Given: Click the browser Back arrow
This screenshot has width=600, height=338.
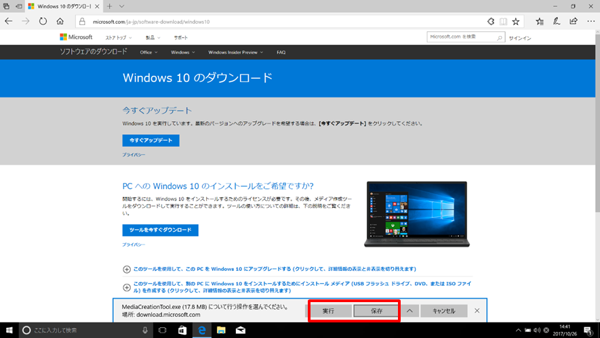Looking at the screenshot, I should [8, 22].
